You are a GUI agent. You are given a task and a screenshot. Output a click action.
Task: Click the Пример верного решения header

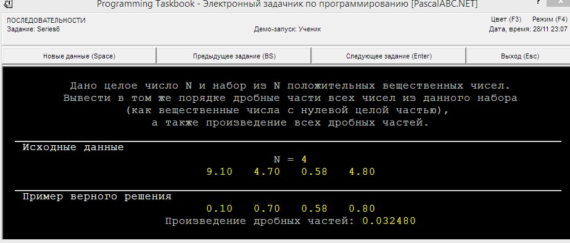point(97,197)
